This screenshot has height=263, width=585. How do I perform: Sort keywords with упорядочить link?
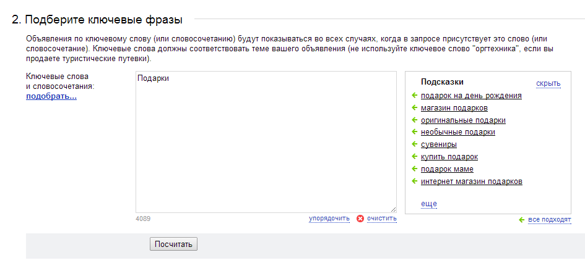click(x=329, y=219)
